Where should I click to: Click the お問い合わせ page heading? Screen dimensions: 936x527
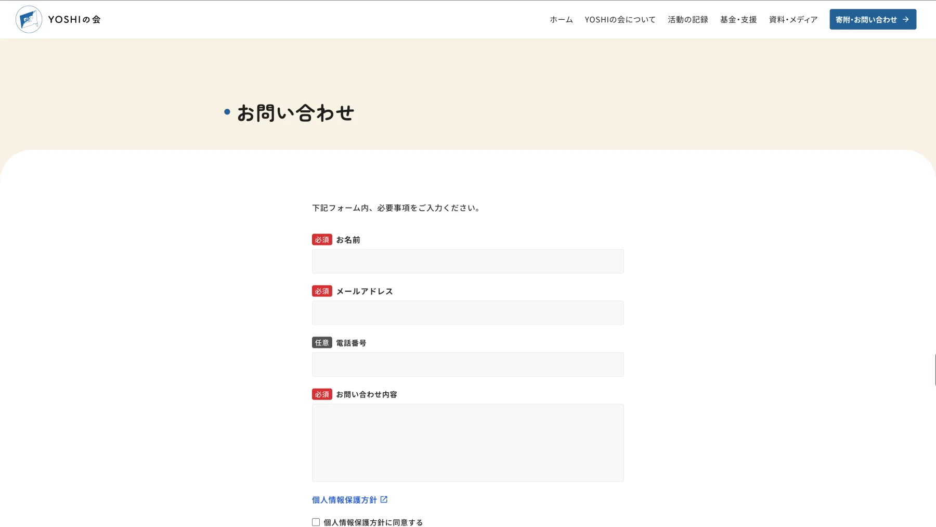point(295,113)
